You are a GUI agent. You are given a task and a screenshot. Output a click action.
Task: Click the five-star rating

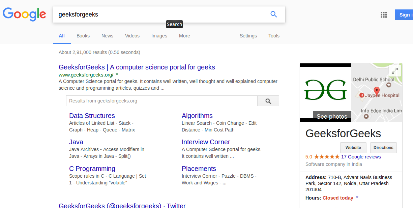click(x=327, y=157)
